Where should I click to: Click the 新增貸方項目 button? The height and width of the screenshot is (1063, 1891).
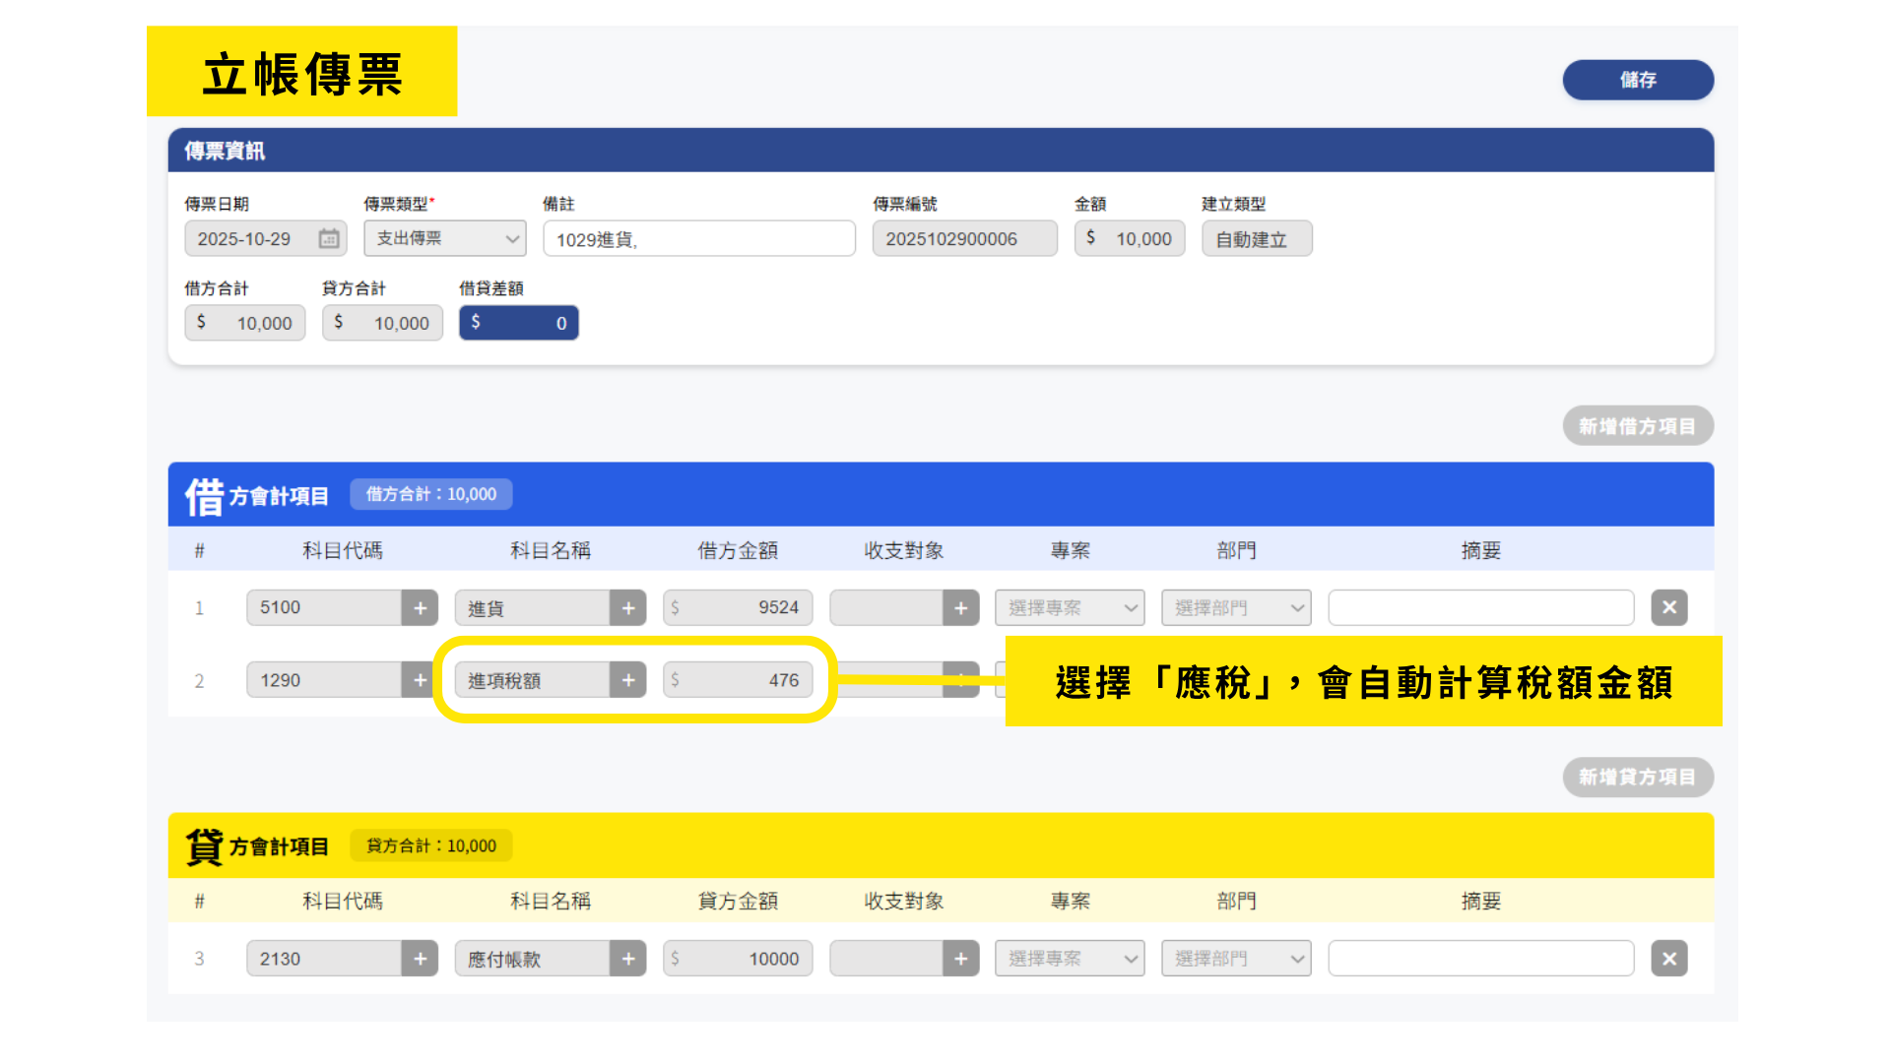(x=1637, y=778)
